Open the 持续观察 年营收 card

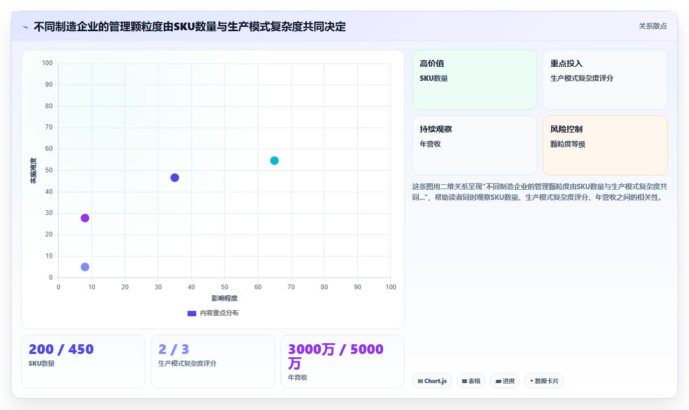click(x=475, y=145)
